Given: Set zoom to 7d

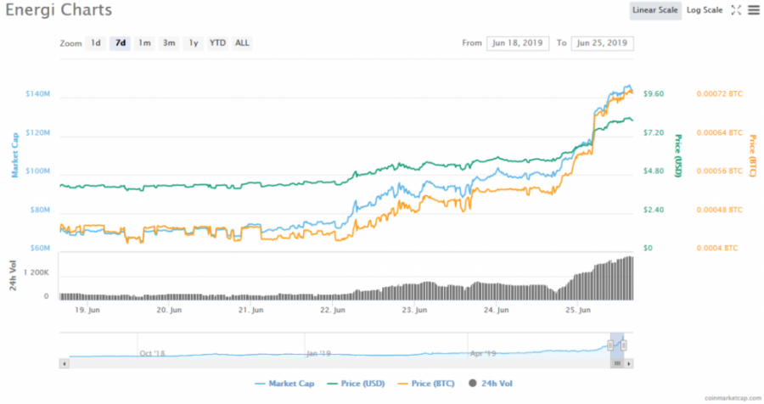Looking at the screenshot, I should tap(120, 43).
